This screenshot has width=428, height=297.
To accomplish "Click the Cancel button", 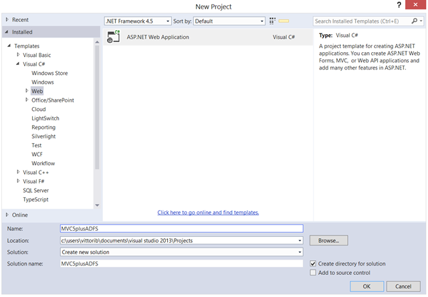I will (403, 286).
